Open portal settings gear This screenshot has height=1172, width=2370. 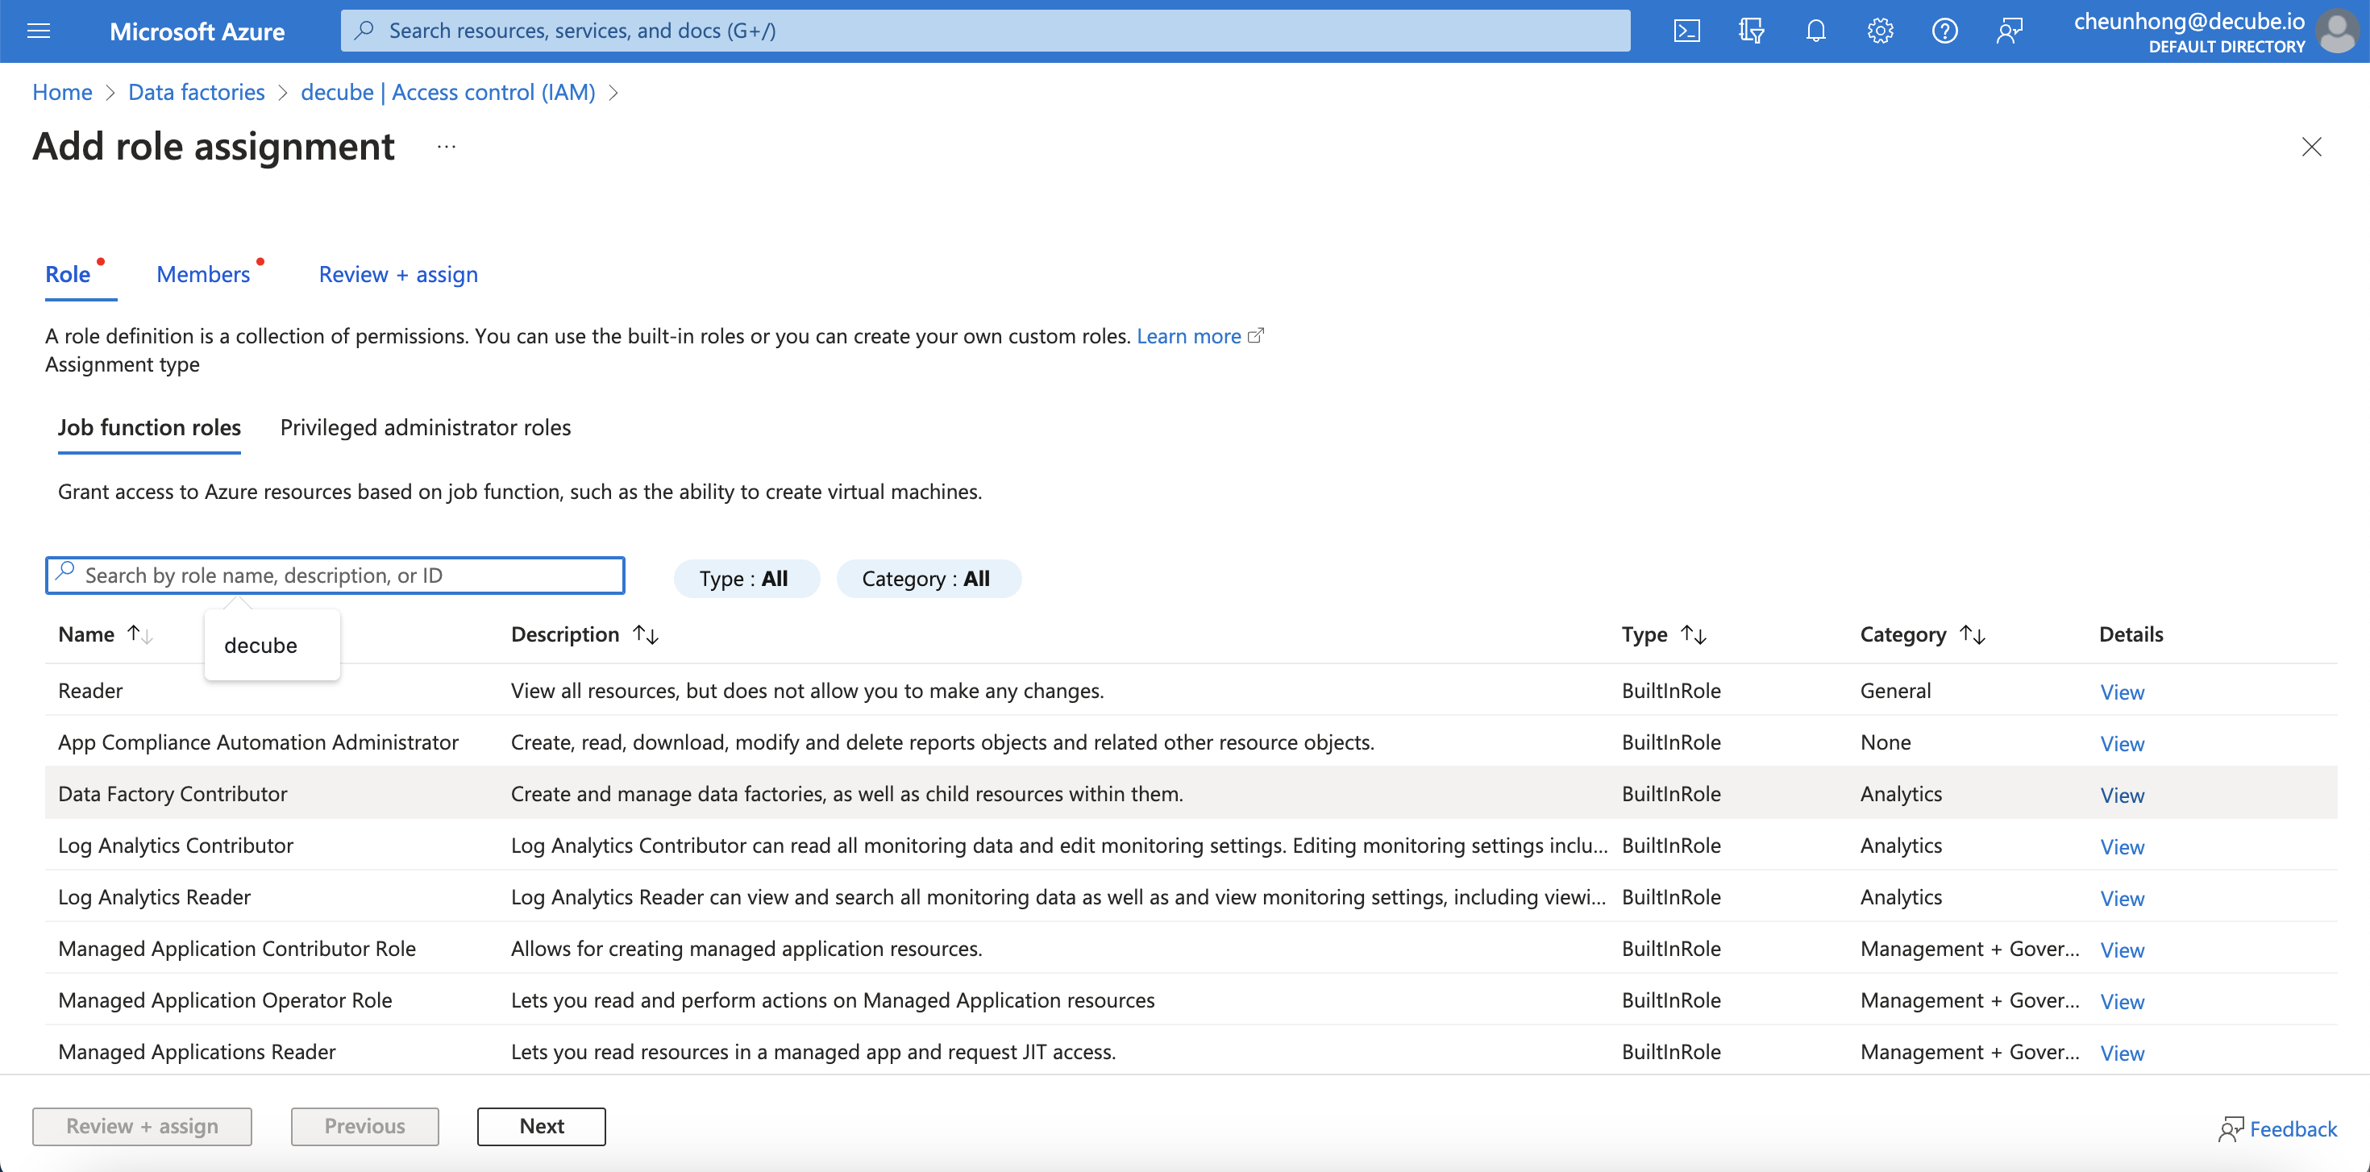point(1879,31)
